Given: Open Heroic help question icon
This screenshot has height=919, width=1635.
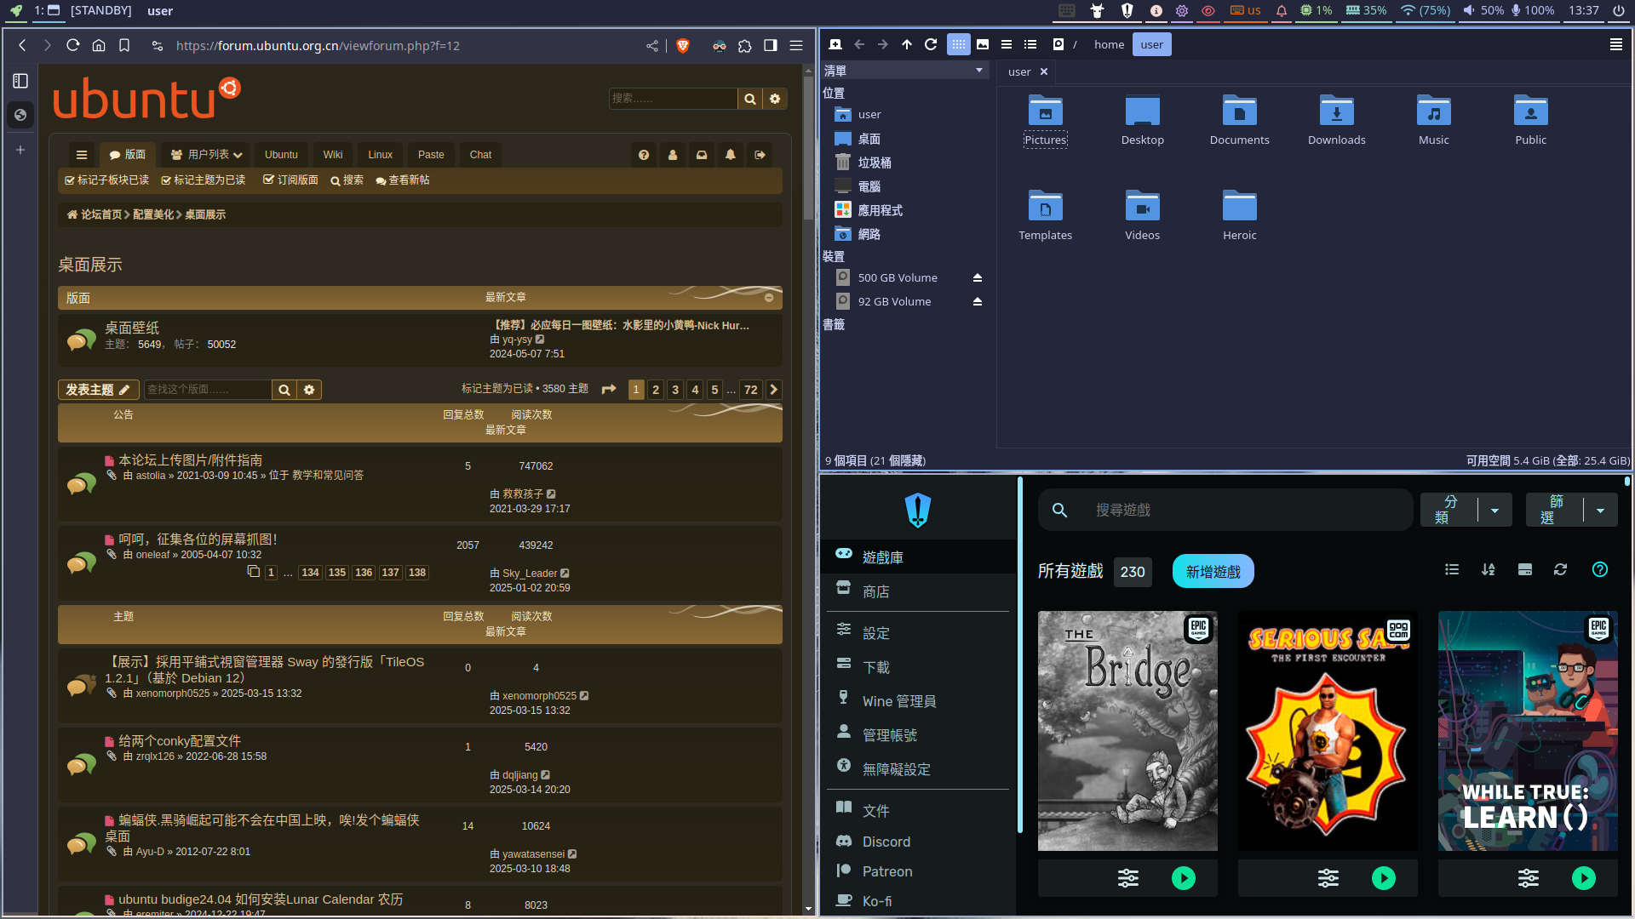Looking at the screenshot, I should [1600, 570].
